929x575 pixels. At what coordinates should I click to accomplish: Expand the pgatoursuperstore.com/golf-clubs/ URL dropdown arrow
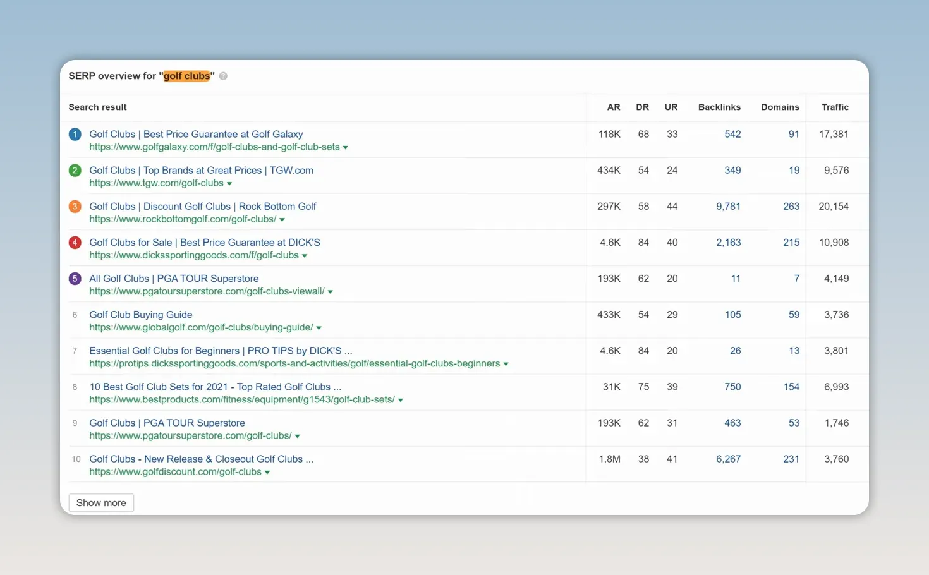(x=297, y=436)
